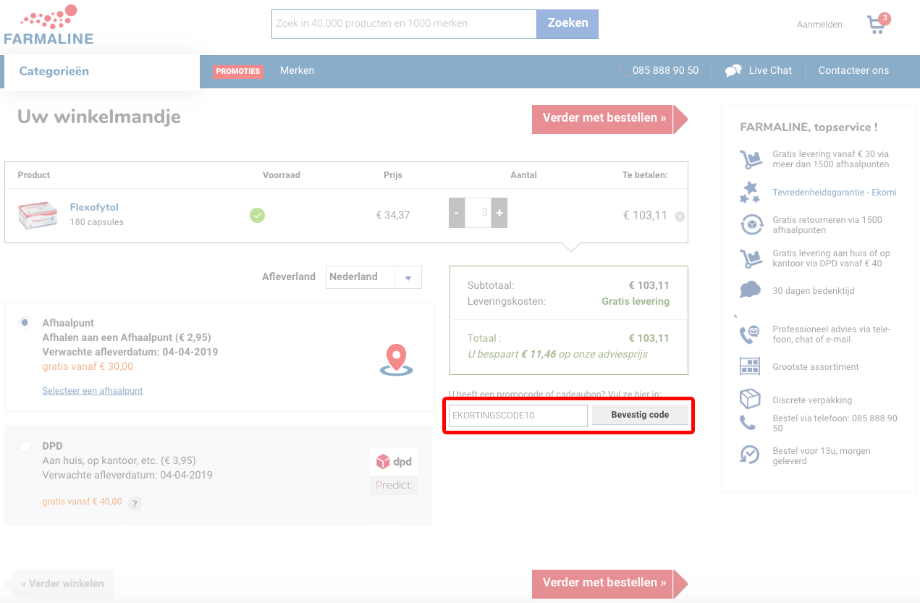Click the next-day delivery clock icon
The width and height of the screenshot is (920, 603).
750,455
